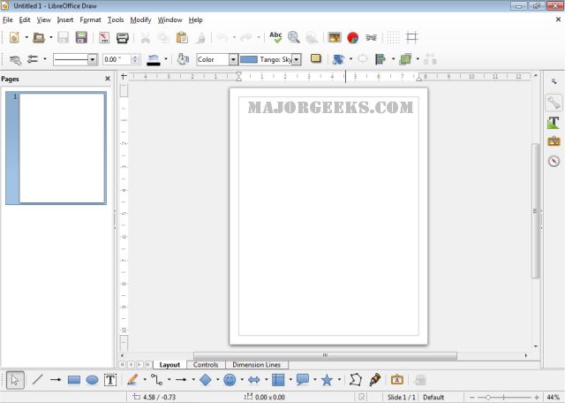
Task: Export directly as PDF icon
Action: 104,37
